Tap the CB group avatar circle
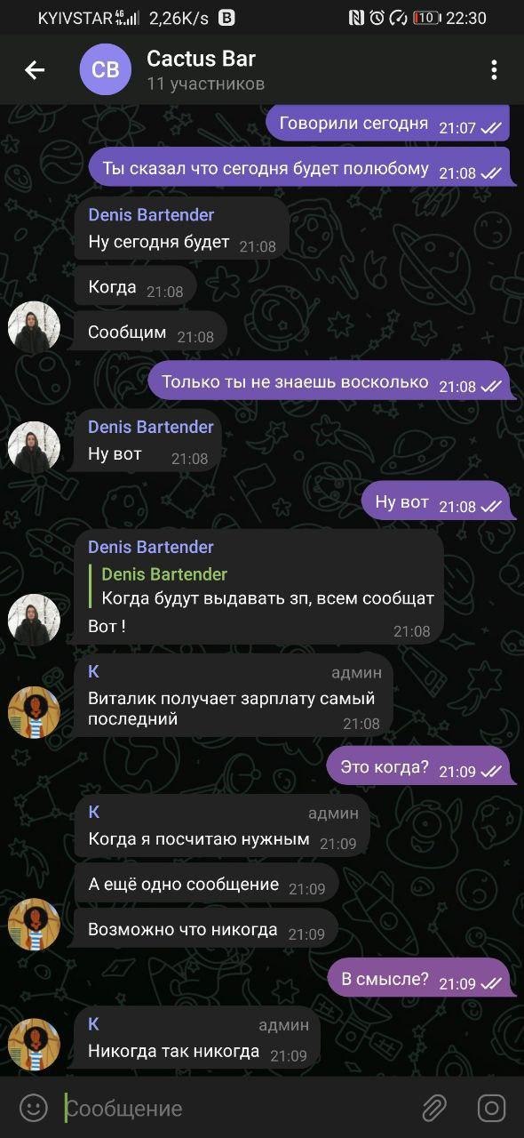 click(x=106, y=70)
